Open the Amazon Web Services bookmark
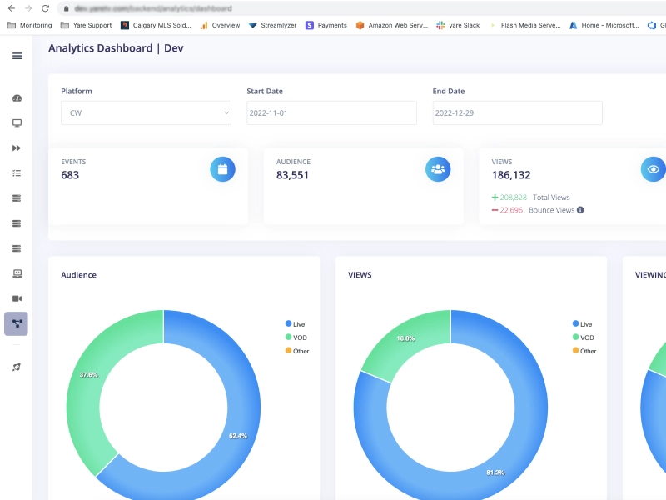 pyautogui.click(x=392, y=25)
